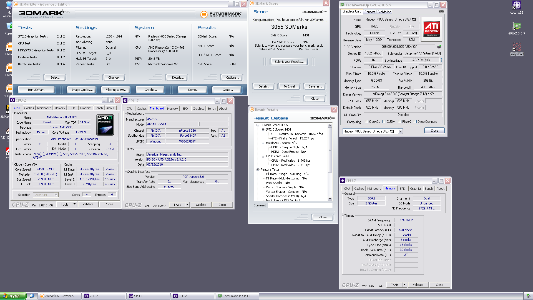Click Submit Your Results button

pos(289,62)
